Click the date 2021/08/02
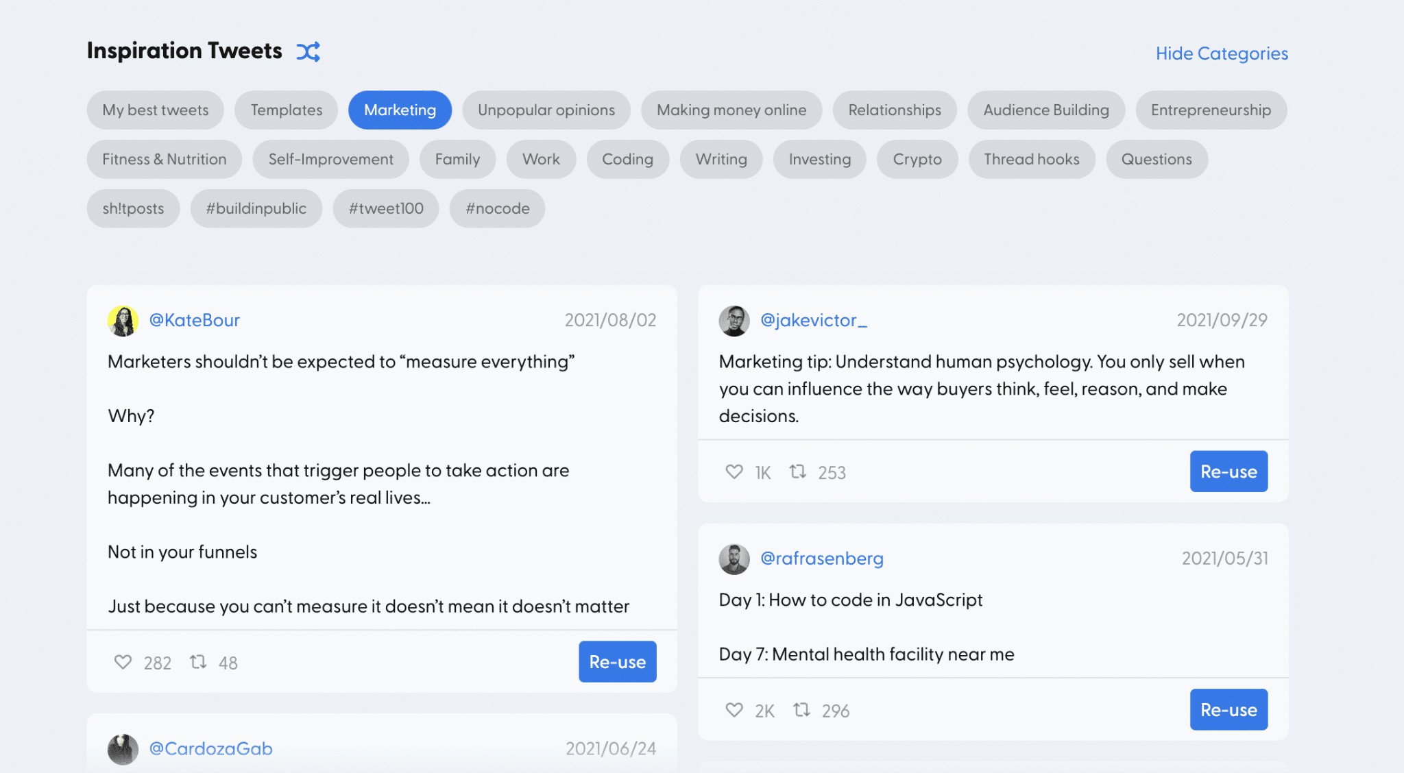The width and height of the screenshot is (1404, 773). 610,320
